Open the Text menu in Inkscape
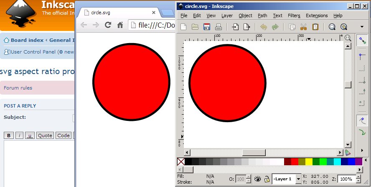This screenshot has height=187, width=371. point(277,15)
